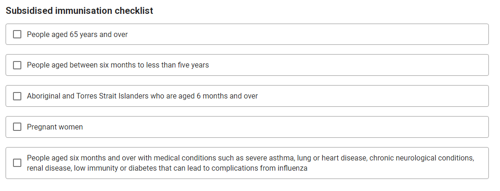Click the 'renal disease, low immunity or diabetes' text line
Screen dimensions: 500x191
point(167,168)
